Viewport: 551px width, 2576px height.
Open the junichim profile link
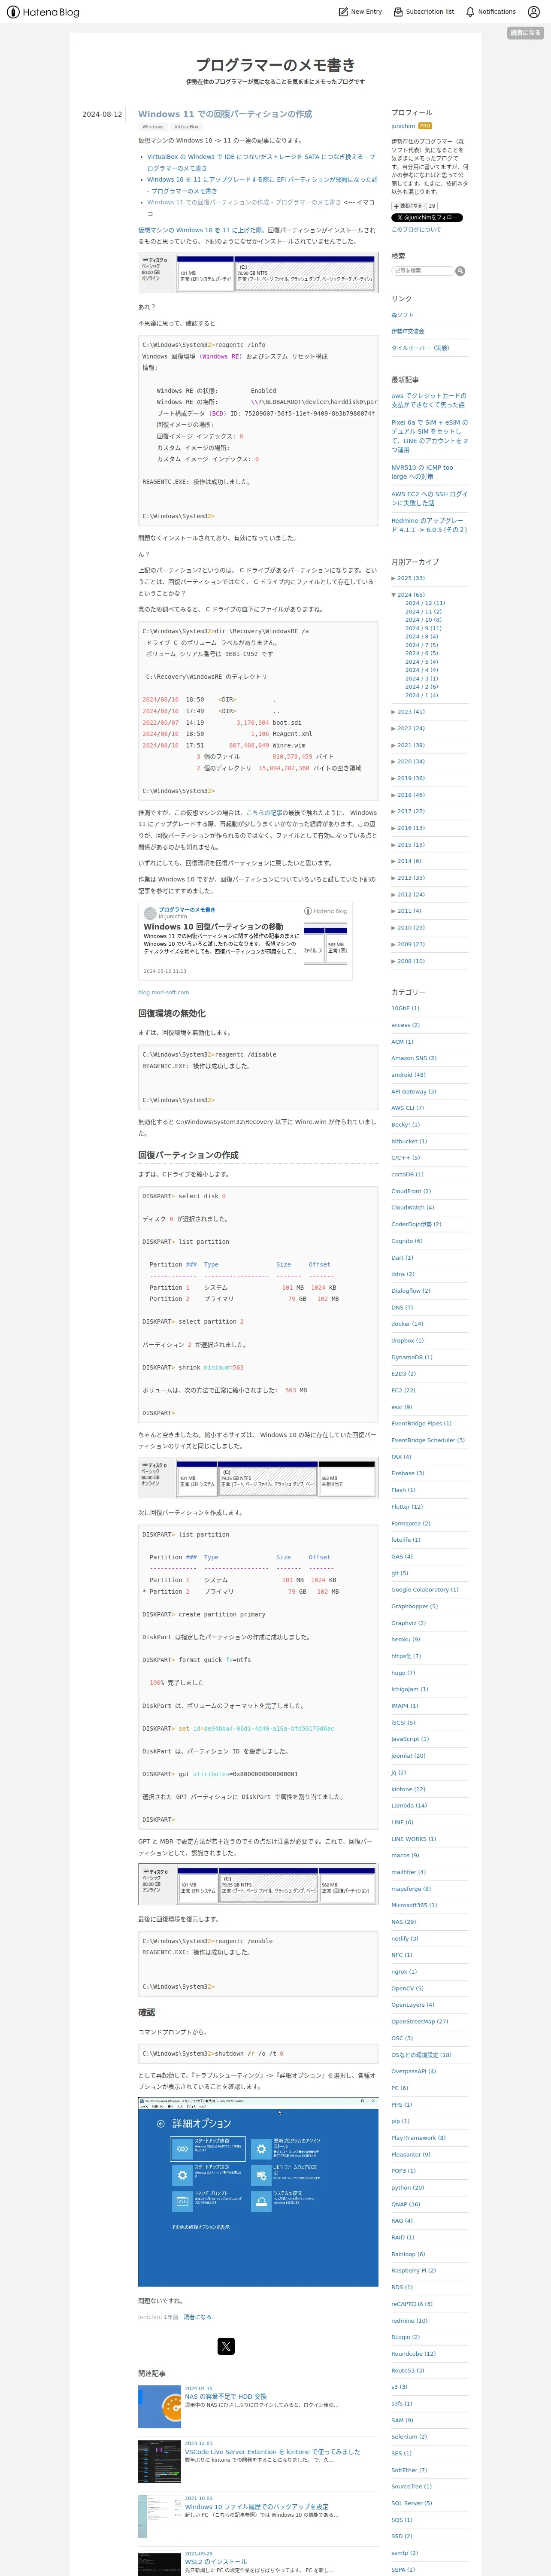coord(403,126)
